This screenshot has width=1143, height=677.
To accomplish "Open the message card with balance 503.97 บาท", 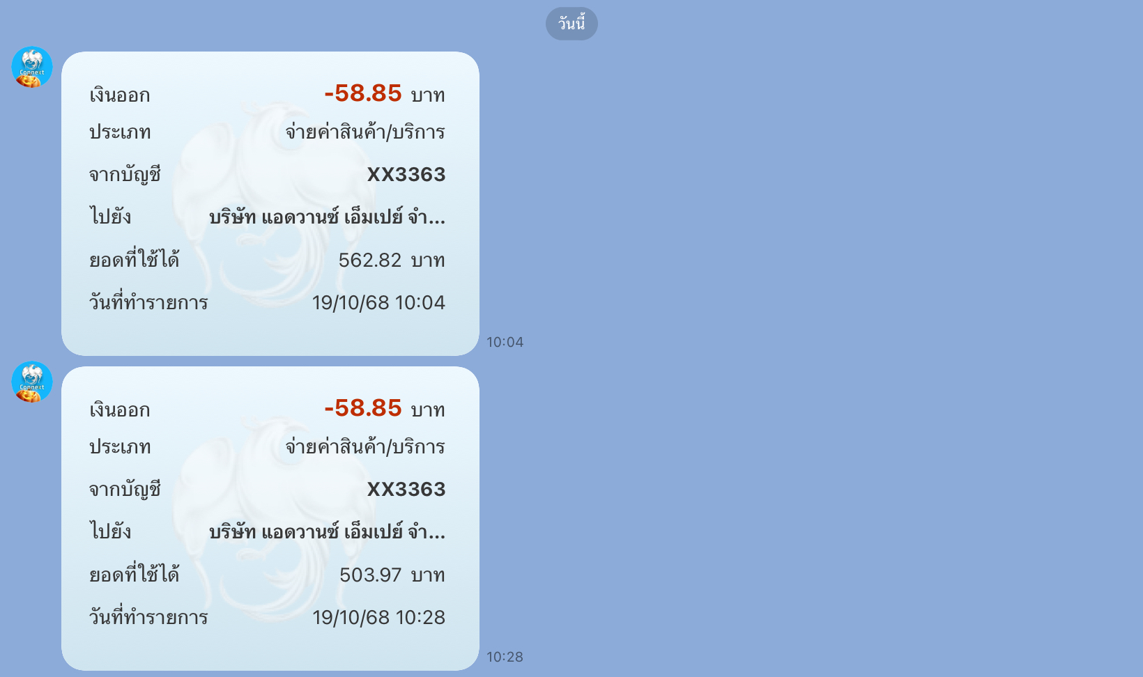I will click(270, 518).
